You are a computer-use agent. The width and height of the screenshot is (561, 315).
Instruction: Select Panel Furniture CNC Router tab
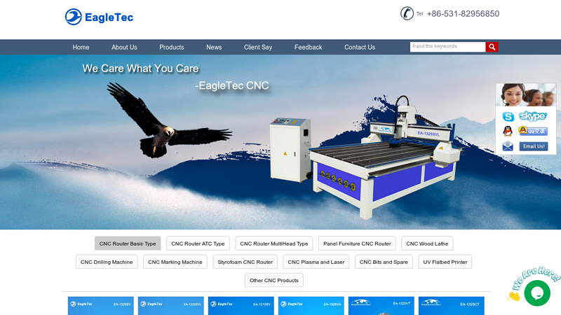[357, 244]
